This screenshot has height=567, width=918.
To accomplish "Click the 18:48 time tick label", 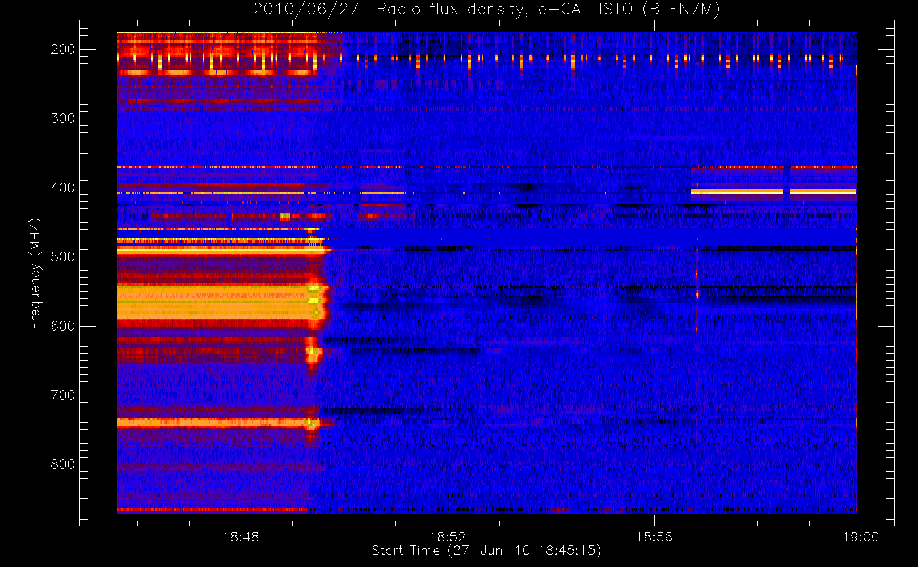I will [241, 537].
